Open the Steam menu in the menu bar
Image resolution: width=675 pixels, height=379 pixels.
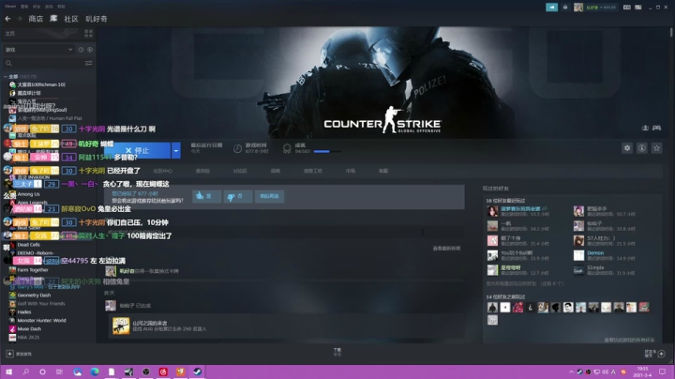point(10,7)
